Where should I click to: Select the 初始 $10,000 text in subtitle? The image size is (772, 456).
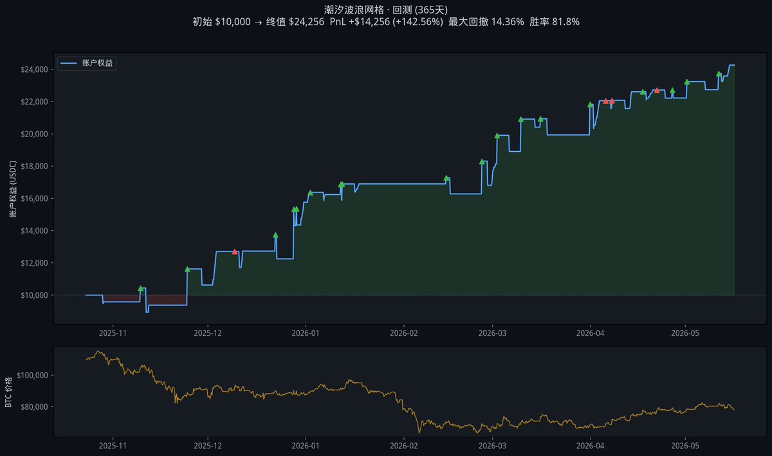221,22
